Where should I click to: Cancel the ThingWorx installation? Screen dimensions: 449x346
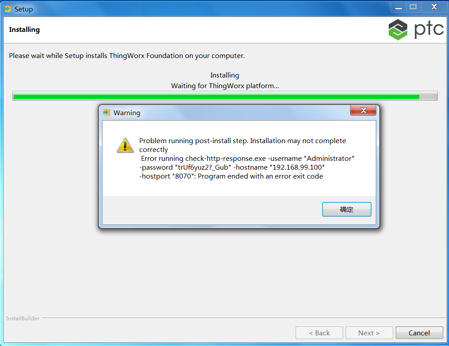click(419, 333)
